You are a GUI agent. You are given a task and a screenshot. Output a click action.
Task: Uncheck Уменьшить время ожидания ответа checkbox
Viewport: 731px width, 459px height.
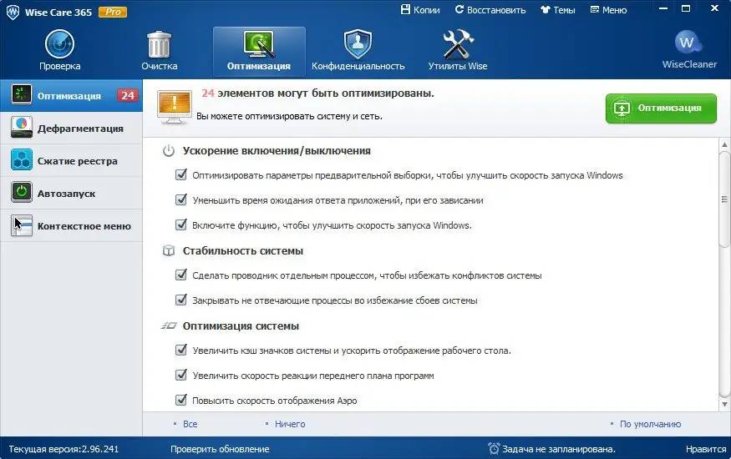point(181,200)
